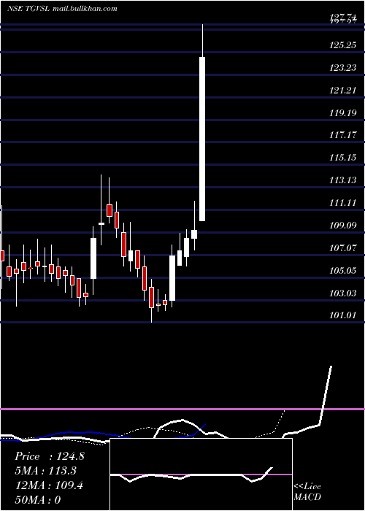The width and height of the screenshot is (365, 511).
Task: Select the 109.09 price axis label
Action: click(x=342, y=225)
